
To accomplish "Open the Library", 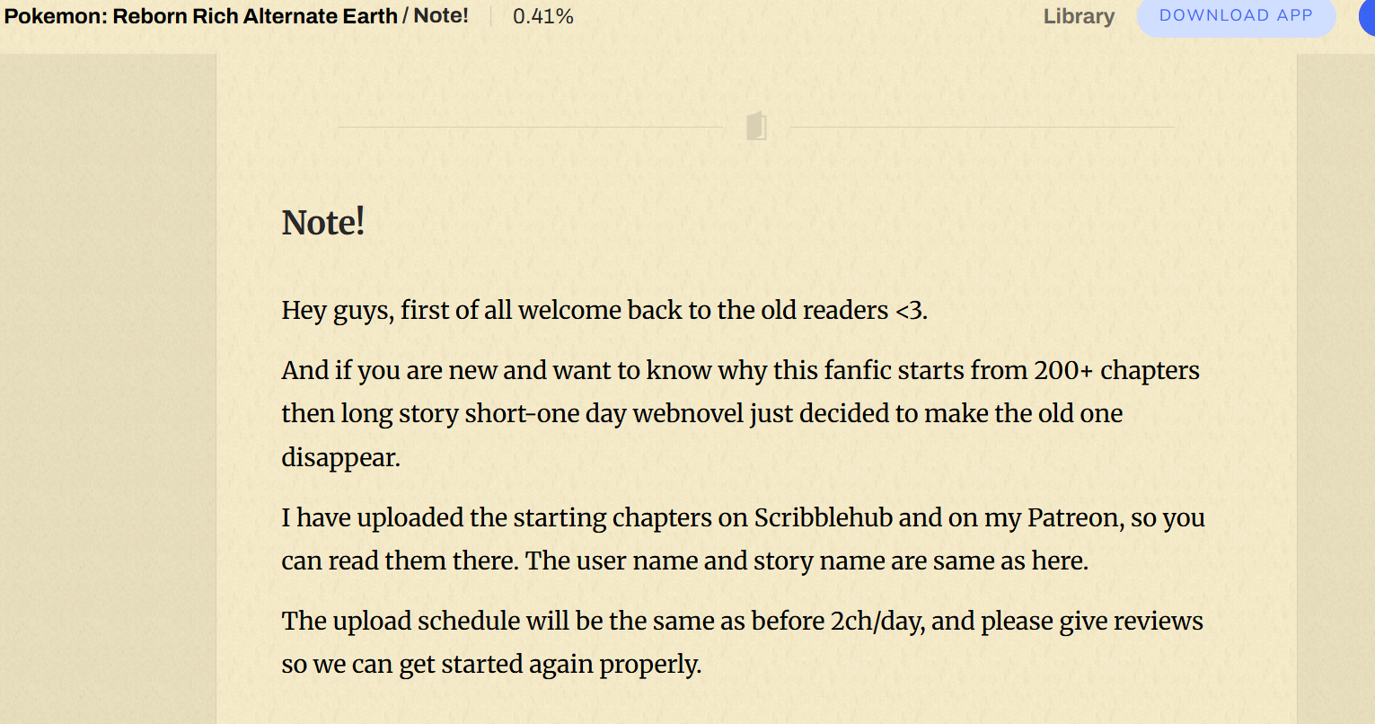I will click(1079, 16).
